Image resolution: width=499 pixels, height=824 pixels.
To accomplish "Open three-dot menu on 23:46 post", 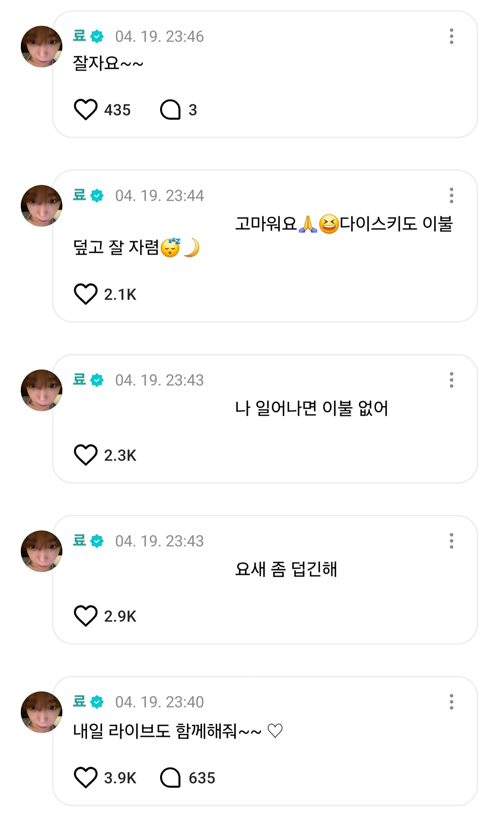I will pyautogui.click(x=451, y=36).
